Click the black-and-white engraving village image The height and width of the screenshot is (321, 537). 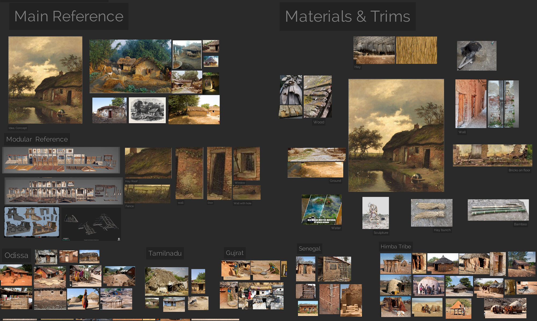[x=147, y=110]
